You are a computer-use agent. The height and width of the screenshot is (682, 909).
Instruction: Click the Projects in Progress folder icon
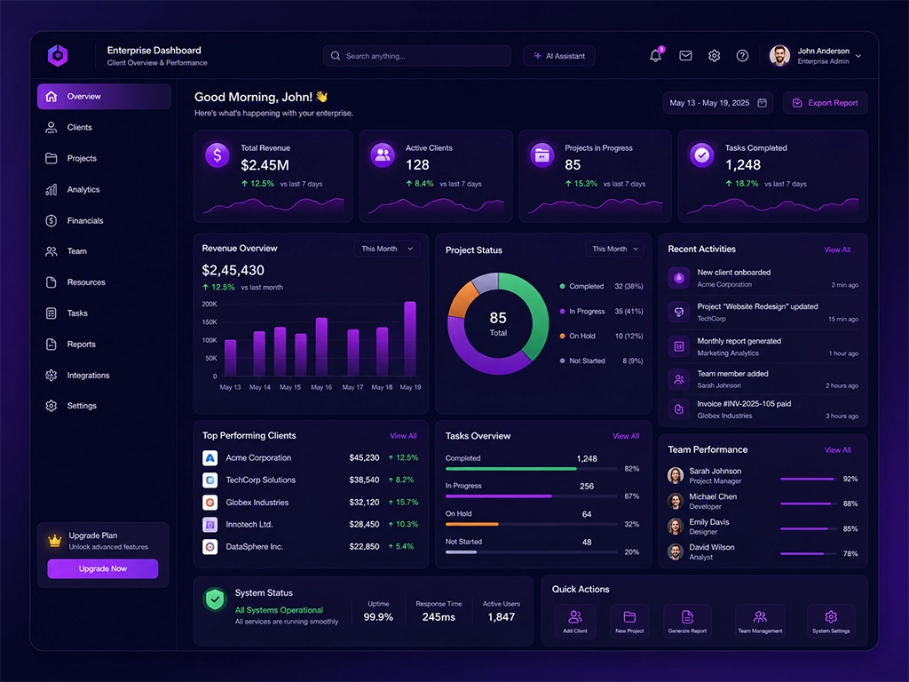(542, 155)
